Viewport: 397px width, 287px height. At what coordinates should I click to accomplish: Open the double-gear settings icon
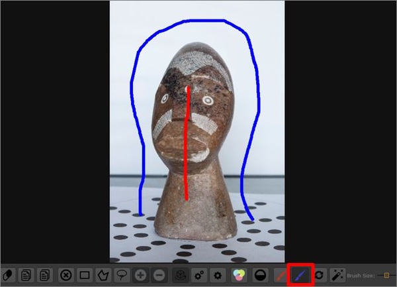199,275
